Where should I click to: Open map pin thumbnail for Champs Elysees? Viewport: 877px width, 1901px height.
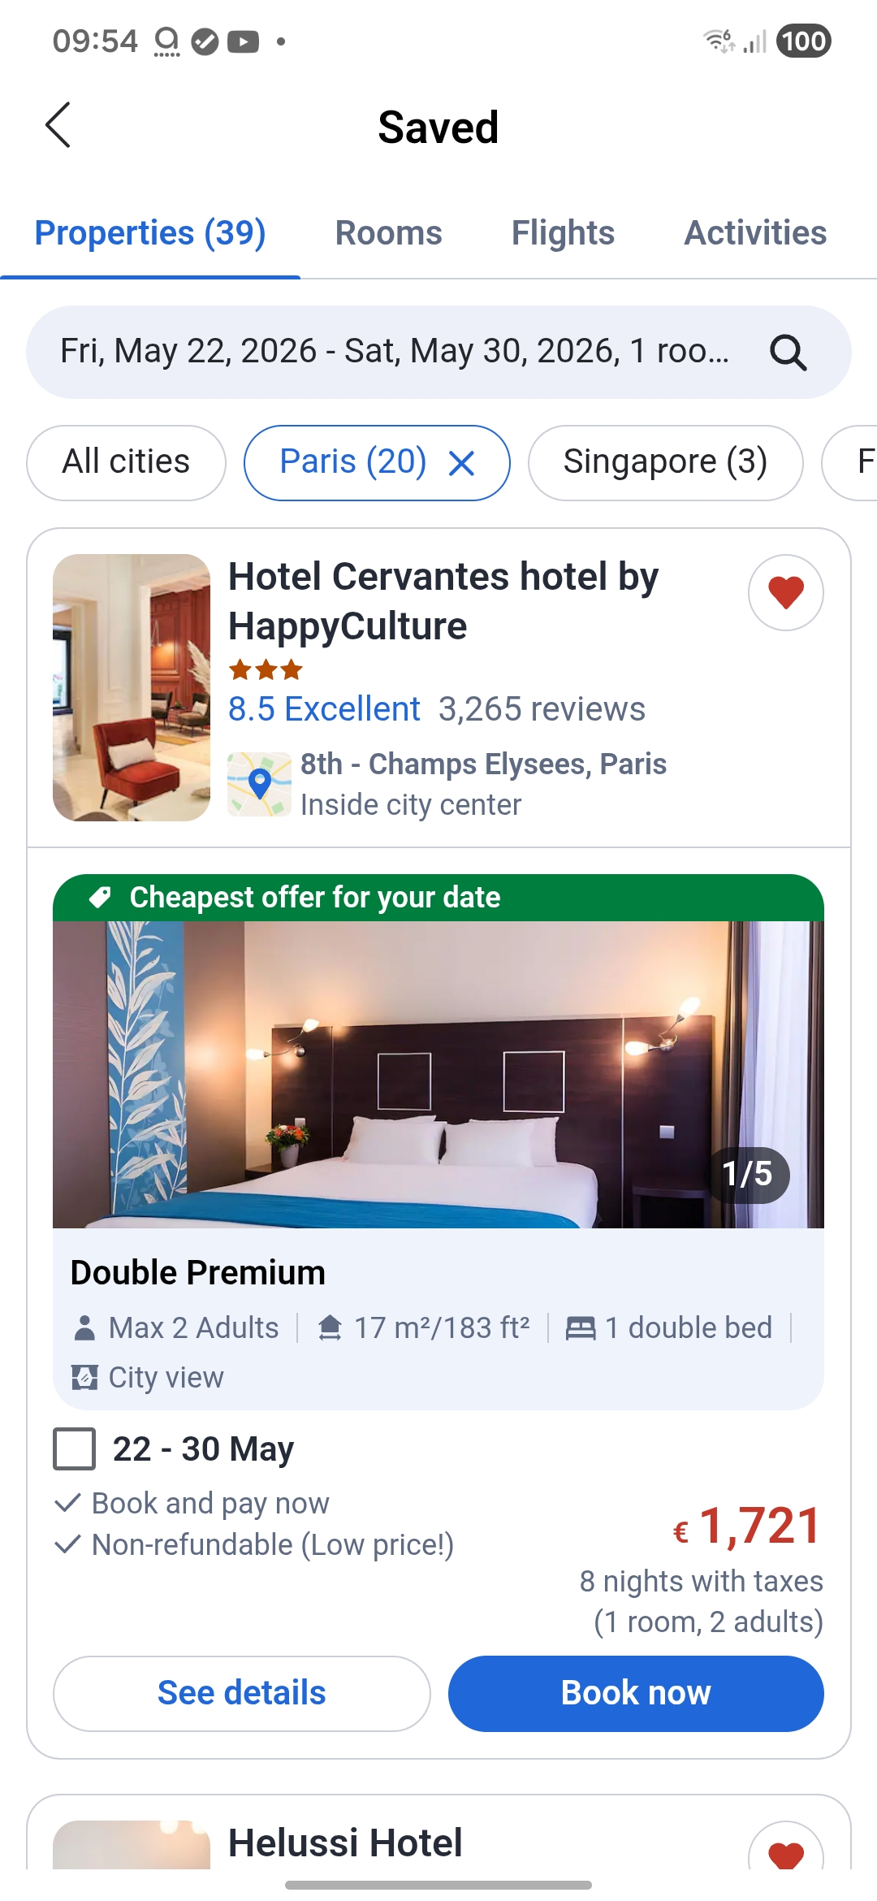pos(259,784)
